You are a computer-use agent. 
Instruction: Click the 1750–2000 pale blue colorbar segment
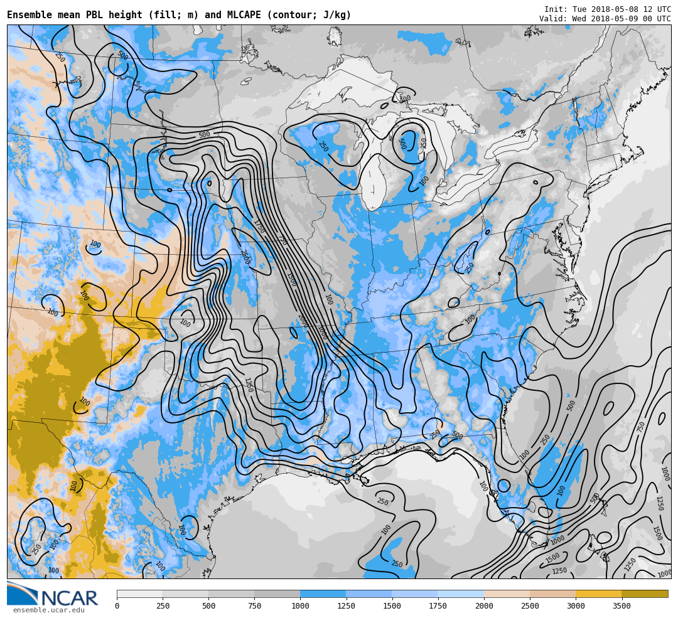click(x=461, y=594)
